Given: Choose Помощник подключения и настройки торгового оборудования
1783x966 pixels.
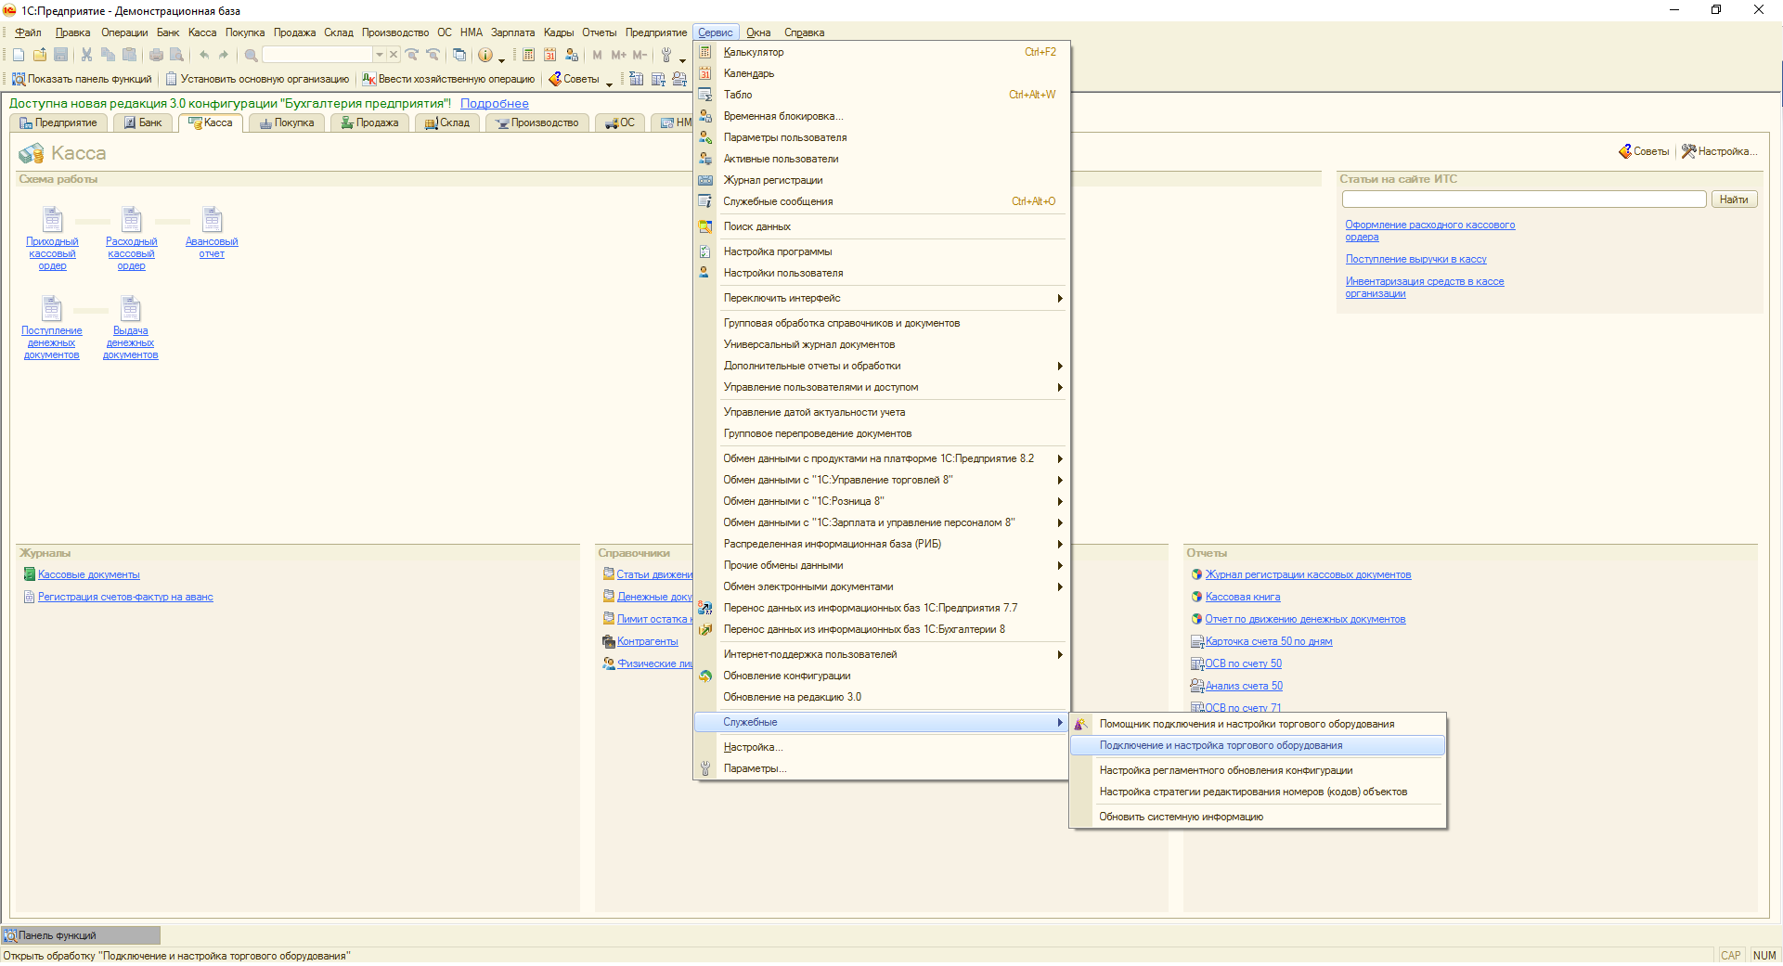Looking at the screenshot, I should [1258, 724].
